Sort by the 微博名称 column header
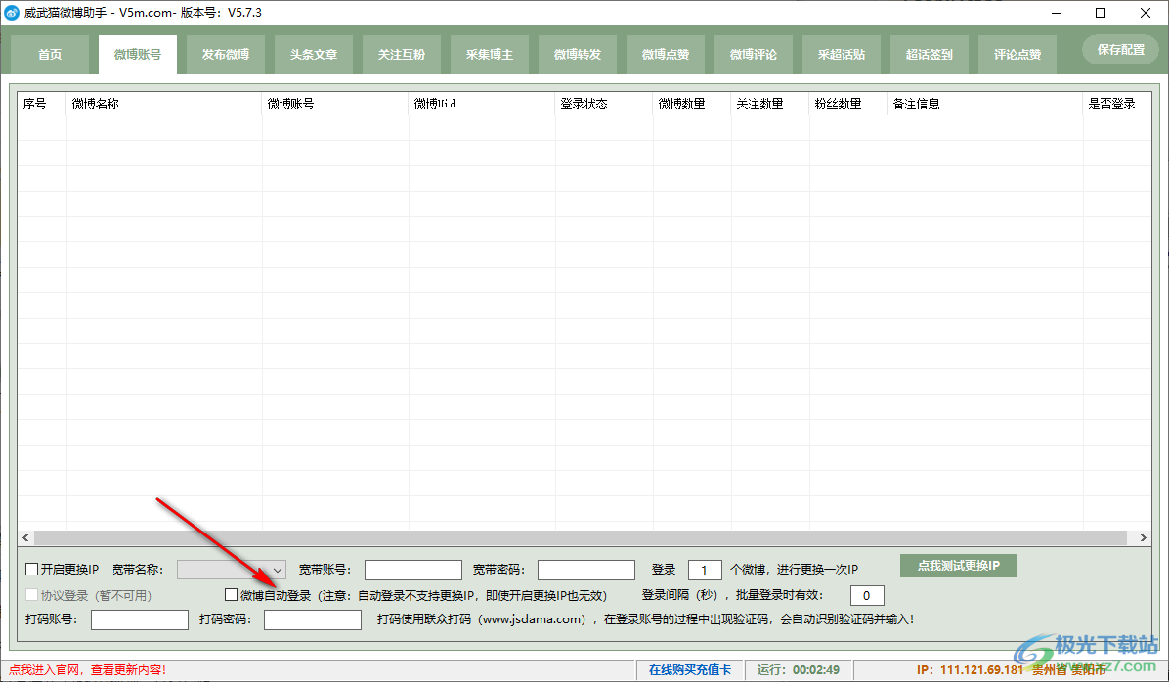 point(165,104)
